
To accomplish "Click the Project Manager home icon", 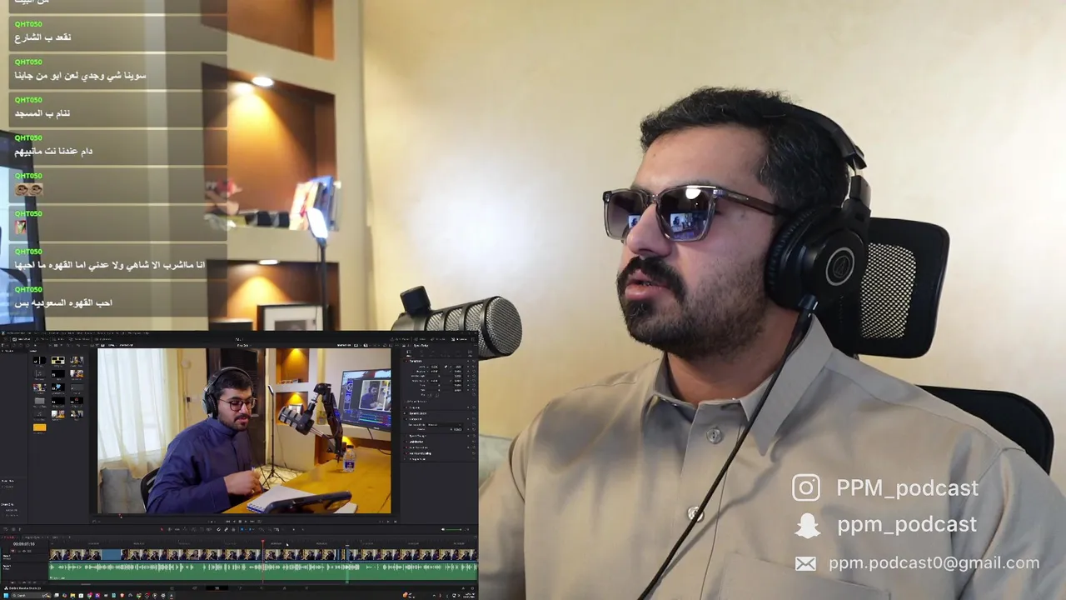I will tap(463, 587).
